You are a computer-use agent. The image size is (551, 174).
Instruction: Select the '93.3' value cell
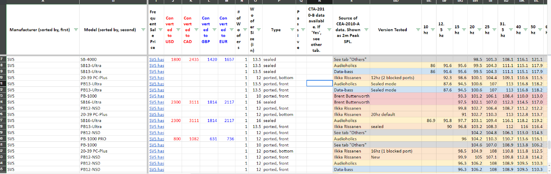[460, 96]
